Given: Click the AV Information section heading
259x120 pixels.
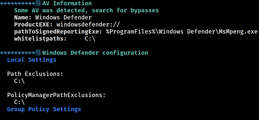Looking at the screenshot, I should click(67, 3).
